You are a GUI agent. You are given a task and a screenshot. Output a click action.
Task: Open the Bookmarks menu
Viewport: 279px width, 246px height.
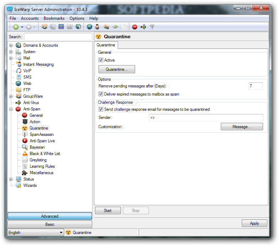(54, 18)
